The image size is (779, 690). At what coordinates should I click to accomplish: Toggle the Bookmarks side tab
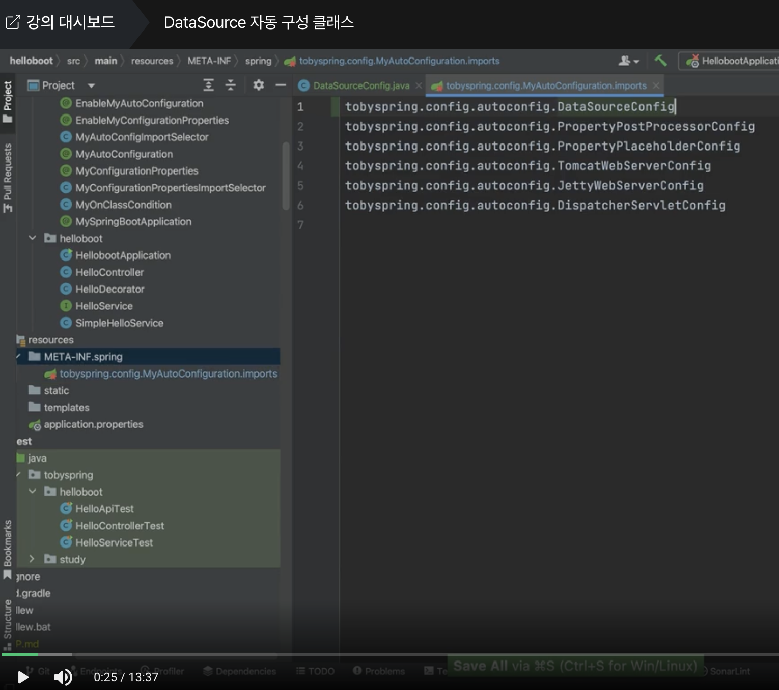coord(8,549)
